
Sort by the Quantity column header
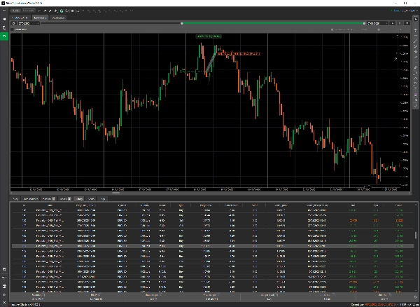pos(146,205)
